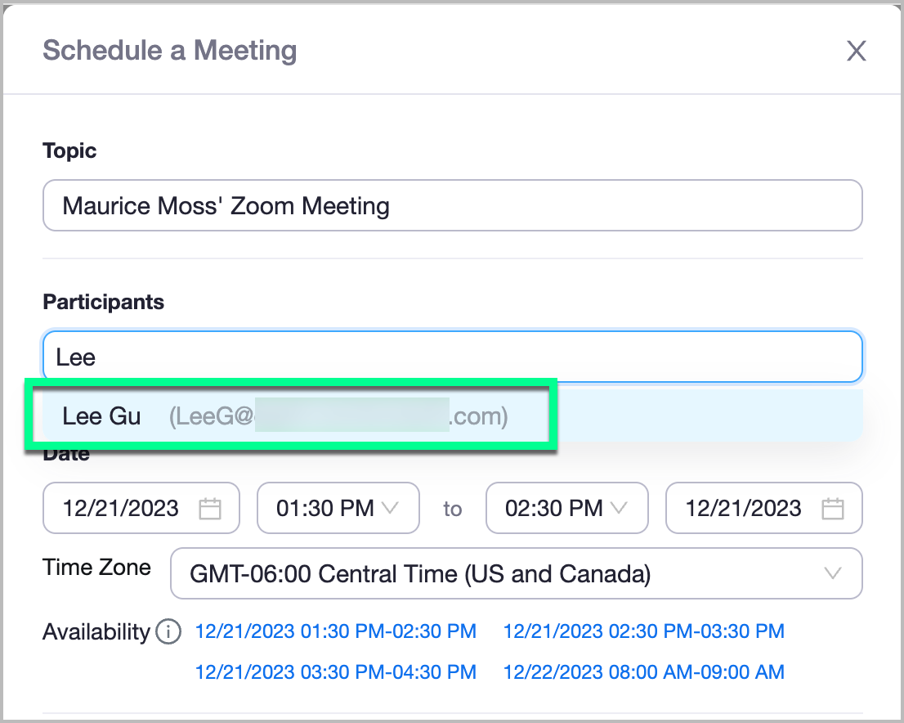Viewport: 904px width, 723px height.
Task: Focus the Participants search field
Action: pyautogui.click(x=452, y=357)
